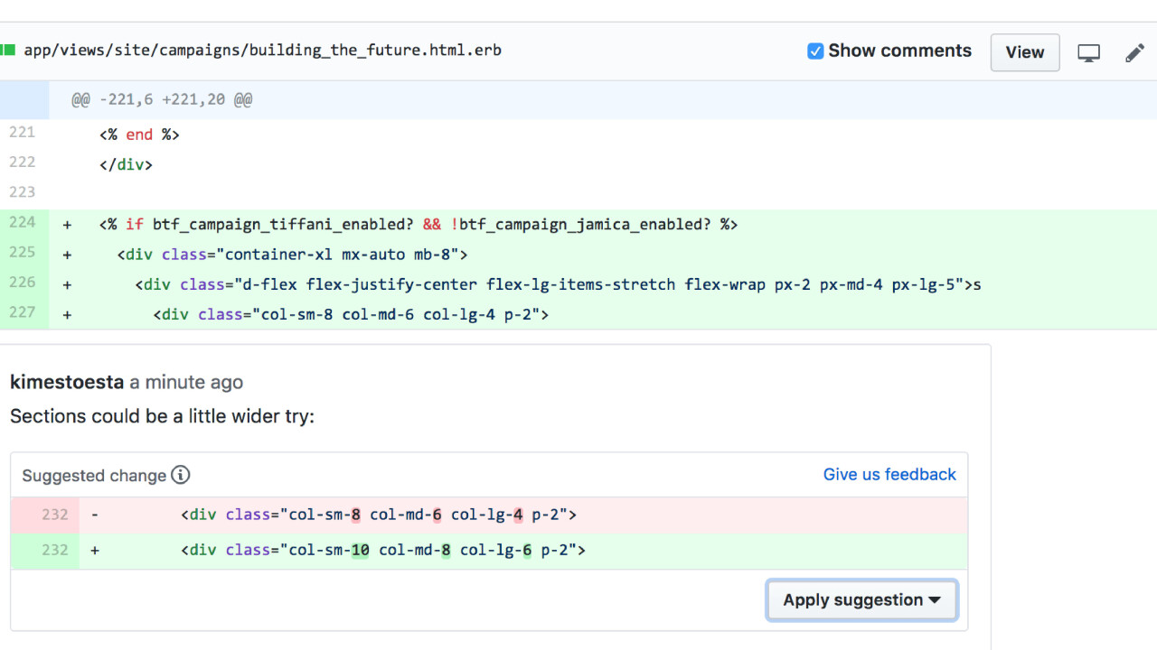The height and width of the screenshot is (650, 1157).
Task: Click the 'a minute ago' timestamp
Action: (186, 382)
